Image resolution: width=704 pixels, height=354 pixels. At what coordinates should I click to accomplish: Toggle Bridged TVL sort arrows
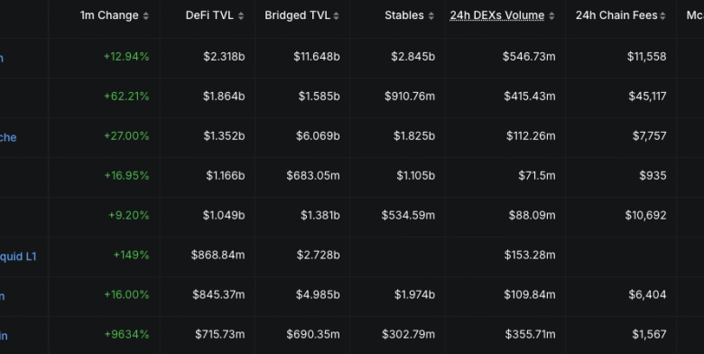[x=337, y=15]
